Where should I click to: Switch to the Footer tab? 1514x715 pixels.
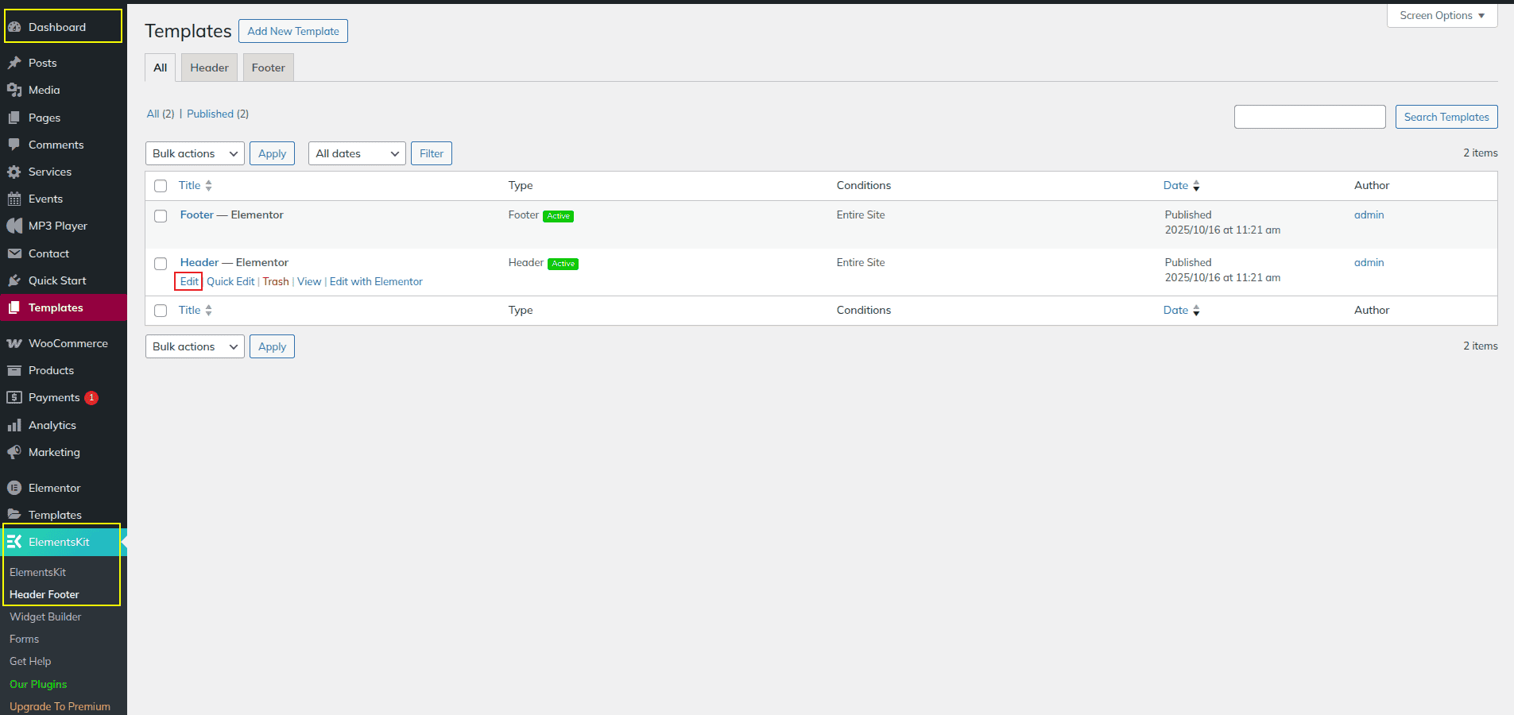tap(269, 68)
